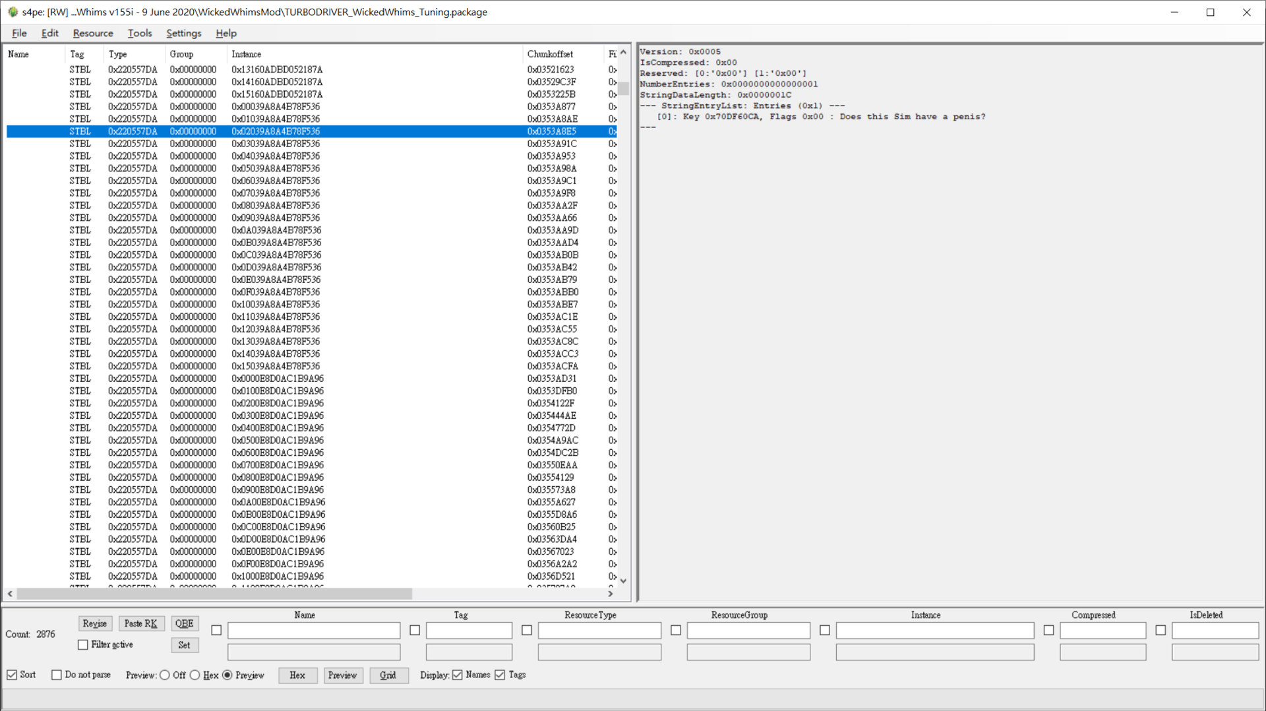Toggle the Display Tags checkbox
Screen dimensions: 1266x711
coord(500,675)
